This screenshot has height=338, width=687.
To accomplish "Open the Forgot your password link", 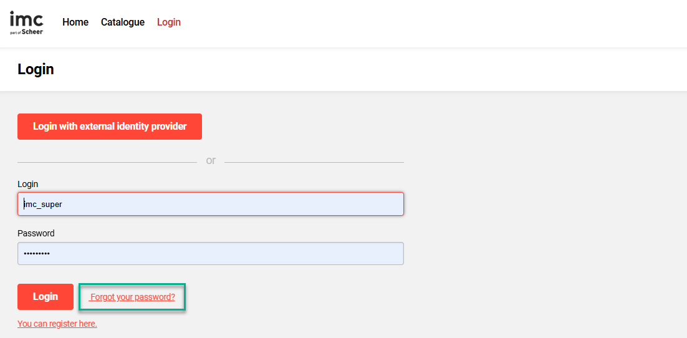I will 133,297.
